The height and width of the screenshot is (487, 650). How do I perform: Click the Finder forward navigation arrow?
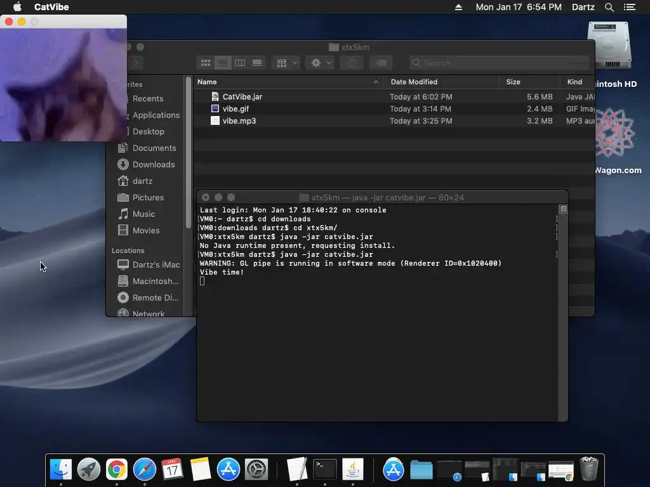[x=136, y=63]
